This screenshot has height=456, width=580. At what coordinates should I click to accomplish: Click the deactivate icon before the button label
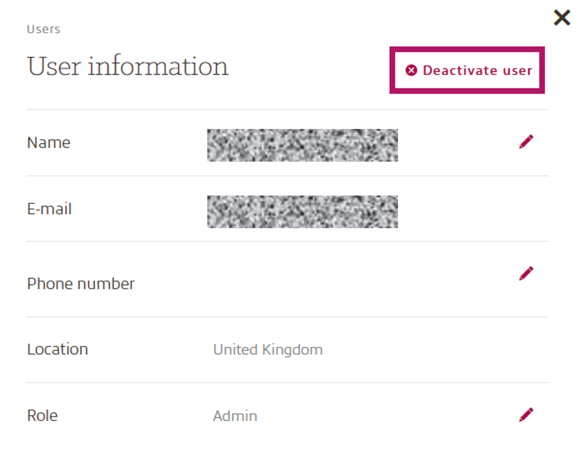coord(411,70)
